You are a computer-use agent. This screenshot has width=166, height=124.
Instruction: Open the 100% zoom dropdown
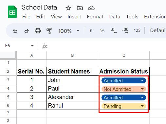click(69, 31)
